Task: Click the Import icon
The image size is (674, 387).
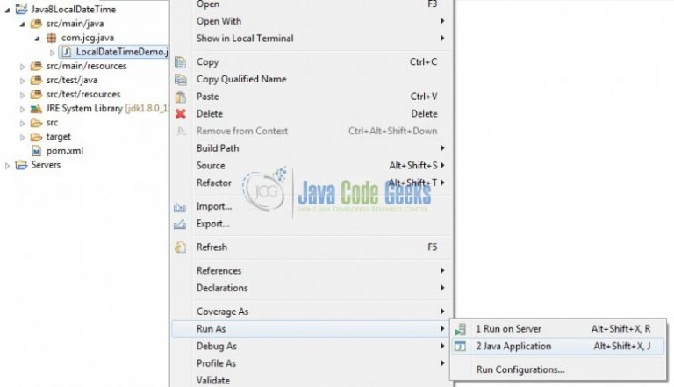Action: 180,207
